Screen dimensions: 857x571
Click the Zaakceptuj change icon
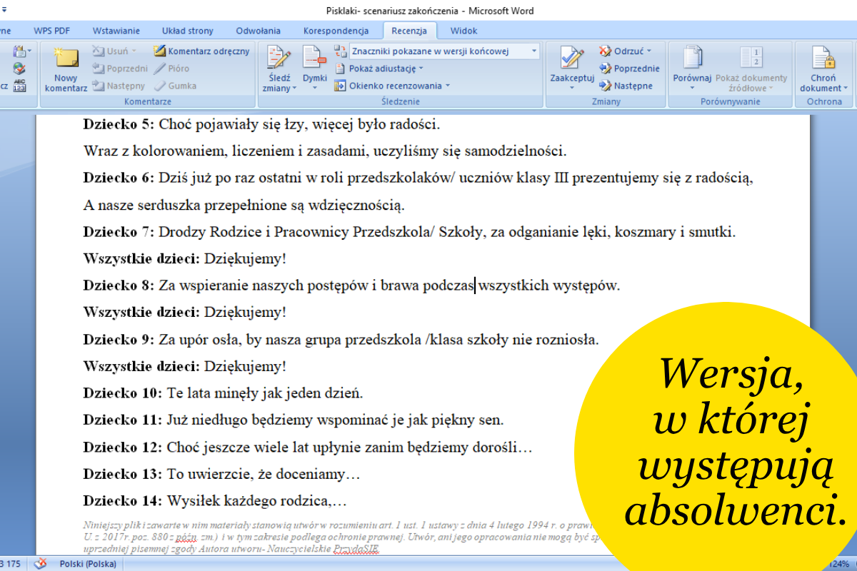(x=571, y=59)
